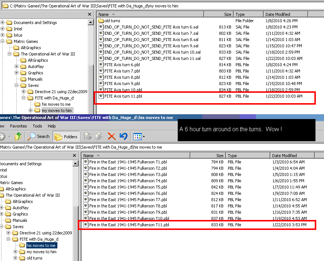Select AltGraphics under Matrix Games in upper tree
The height and width of the screenshot is (261, 324).
click(31, 48)
